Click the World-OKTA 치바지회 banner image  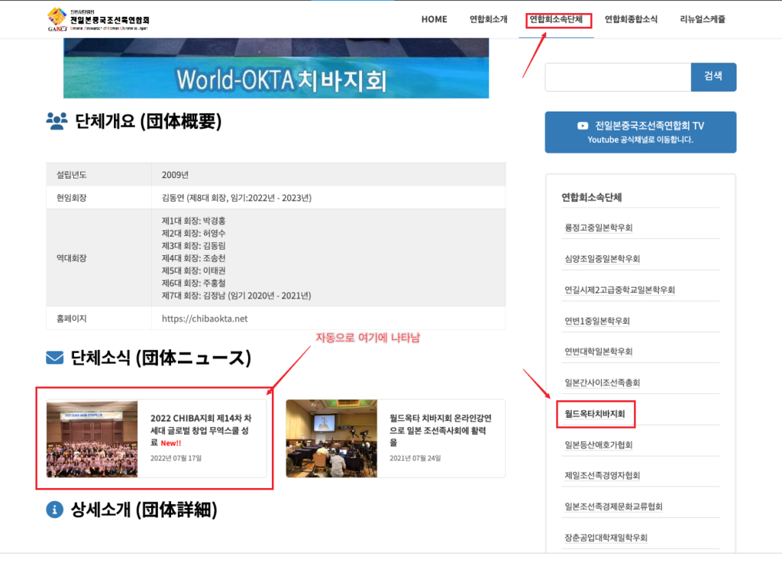point(276,68)
